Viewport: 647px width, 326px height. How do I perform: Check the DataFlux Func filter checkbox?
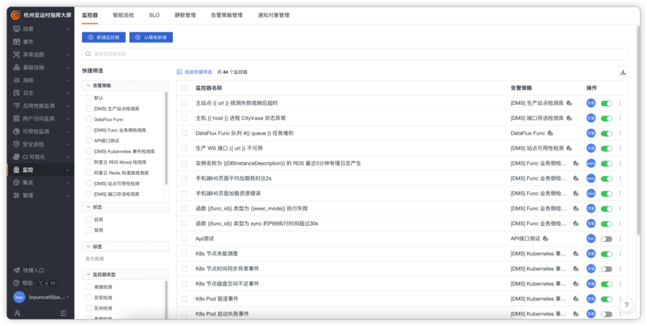coord(88,120)
